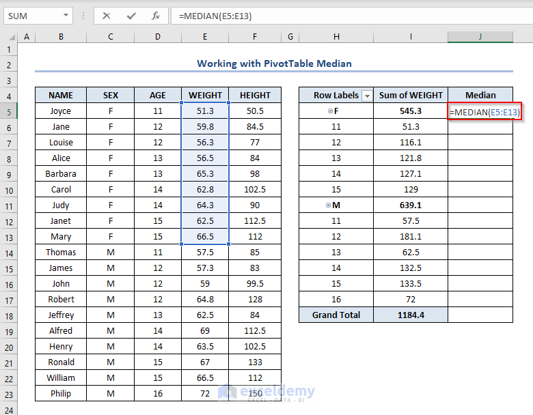The height and width of the screenshot is (415, 533).
Task: Click Jane's weight value 59.8
Action: [205, 127]
